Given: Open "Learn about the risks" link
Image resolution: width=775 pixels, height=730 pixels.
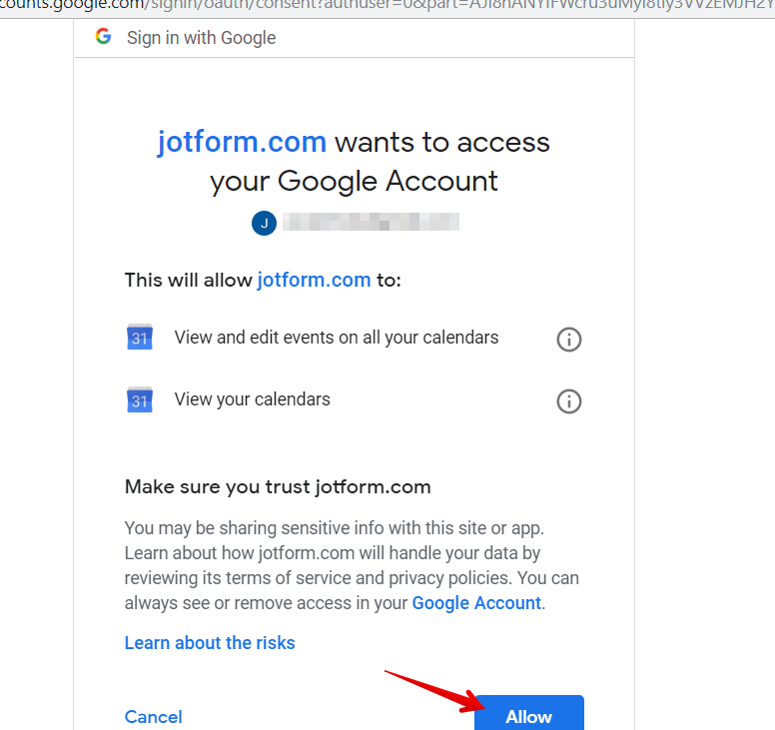Looking at the screenshot, I should click(x=210, y=643).
